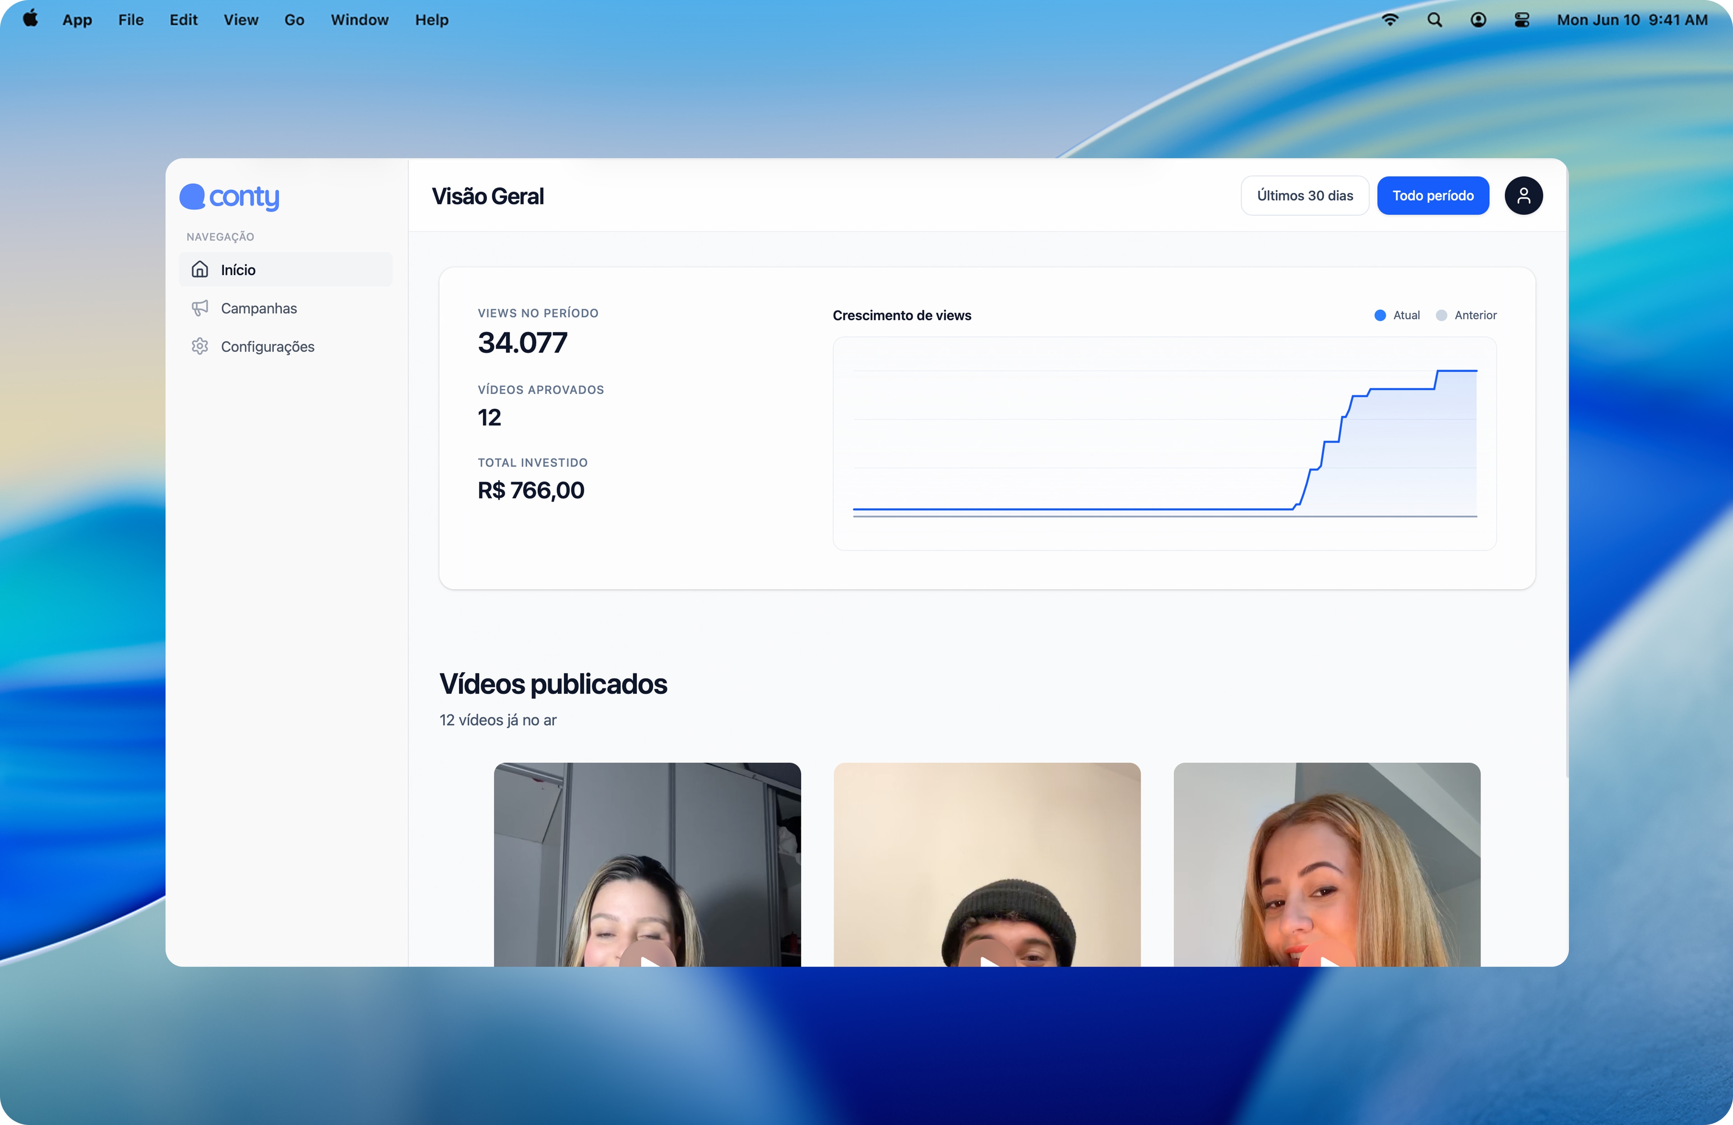
Task: Open the Window menu
Action: coord(360,20)
